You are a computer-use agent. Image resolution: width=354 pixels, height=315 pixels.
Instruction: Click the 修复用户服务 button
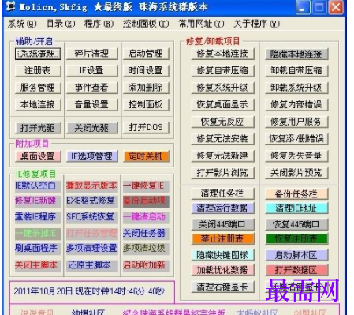point(296,122)
